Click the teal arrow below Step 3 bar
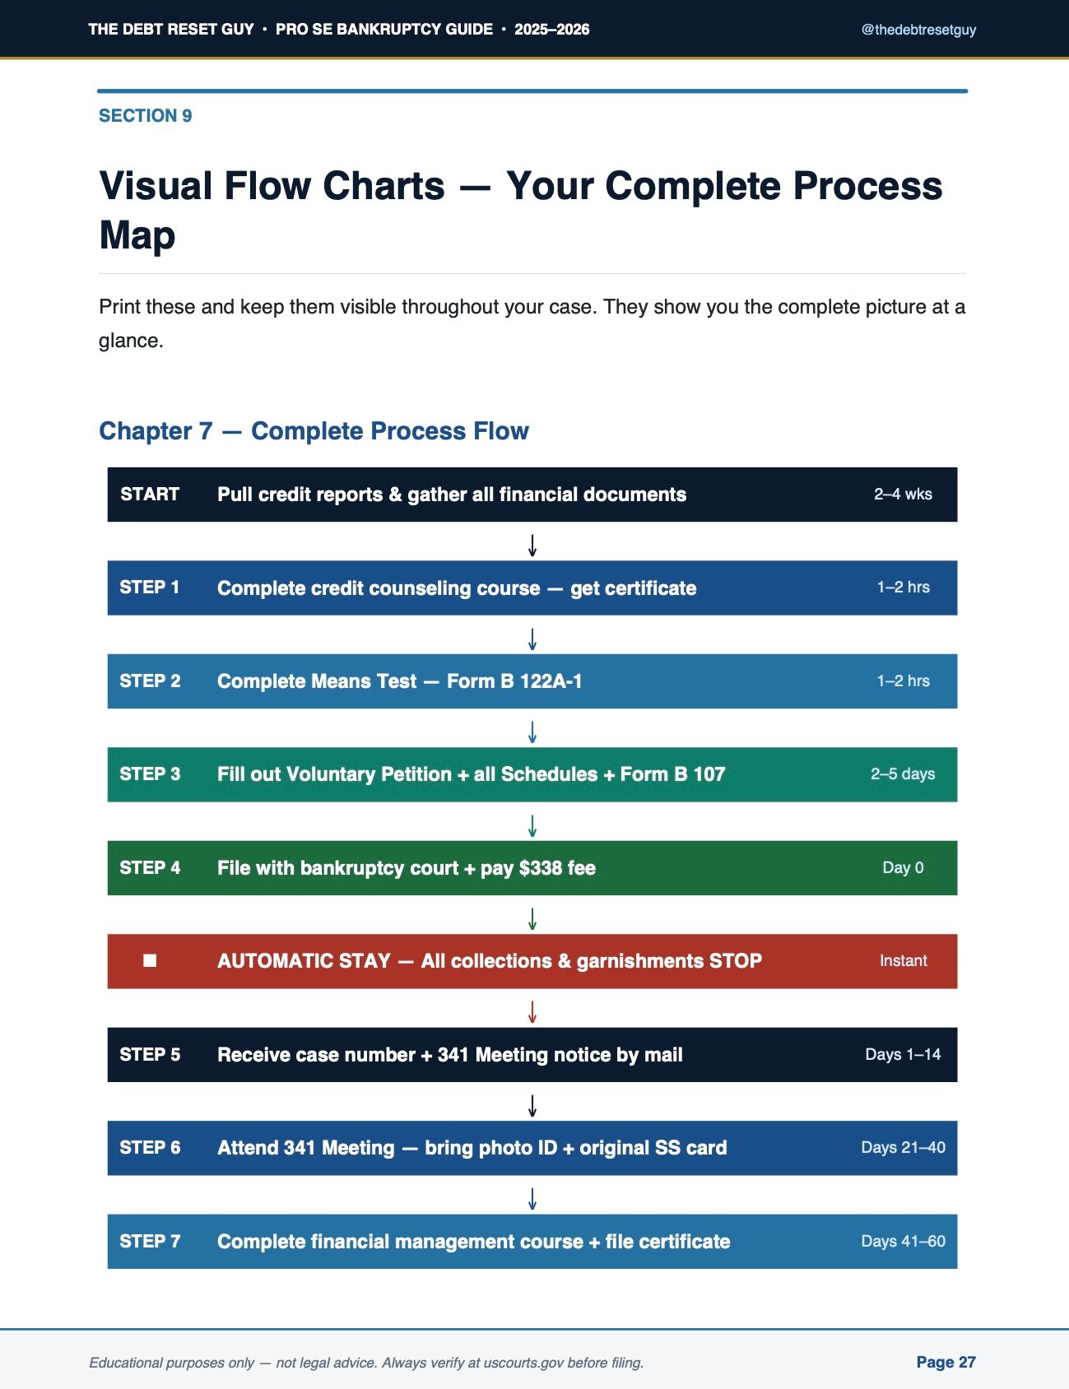Viewport: 1069px width, 1389px height. click(532, 826)
